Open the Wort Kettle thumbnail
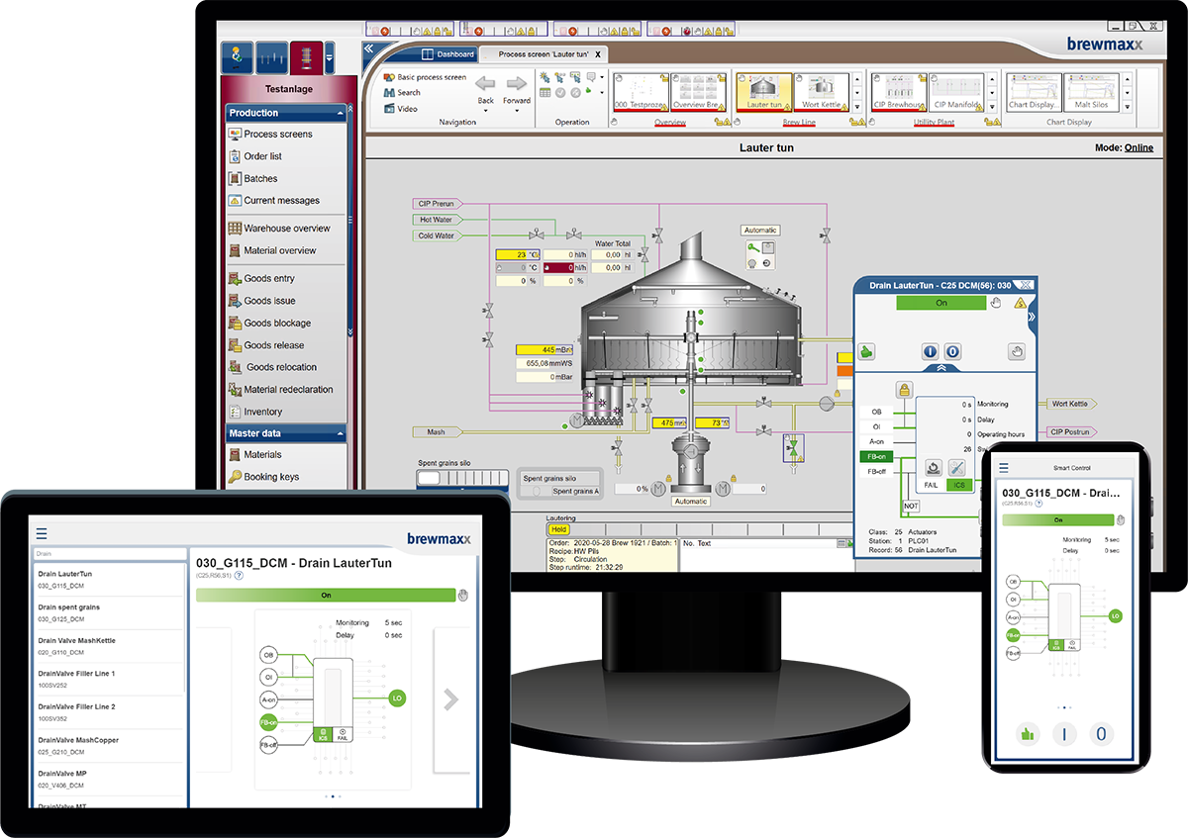Image resolution: width=1188 pixels, height=838 pixels. coord(821,92)
